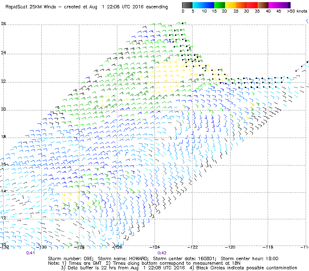Click the purple 40-50 knots legend swatch
The height and width of the screenshot is (271, 309).
click(x=279, y=5)
